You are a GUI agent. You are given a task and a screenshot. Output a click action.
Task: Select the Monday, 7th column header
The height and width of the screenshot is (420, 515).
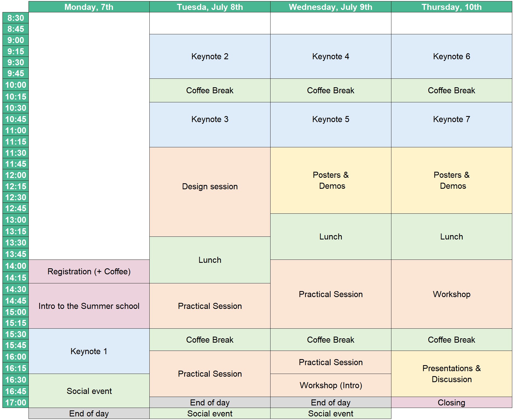pyautogui.click(x=89, y=7)
